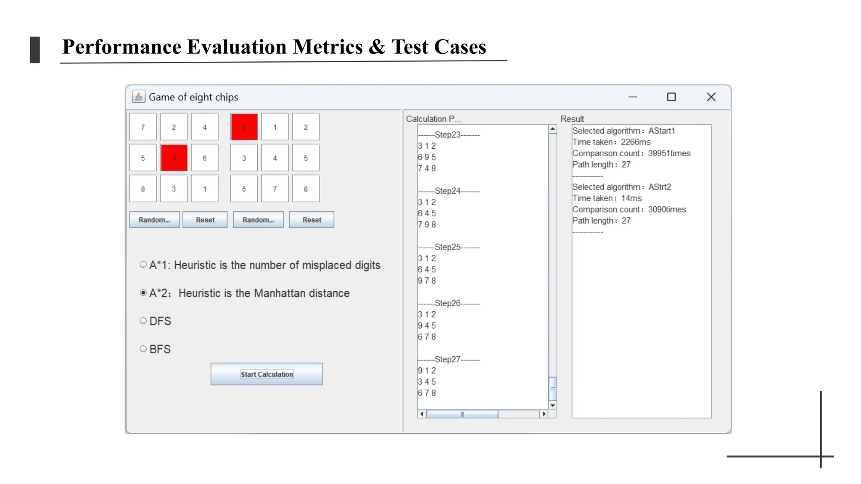Screen dimensions: 861x484
Task: Click 'Time taken: 14ms' result line
Action: tap(607, 198)
